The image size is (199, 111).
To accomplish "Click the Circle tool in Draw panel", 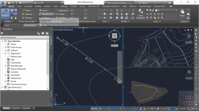I will 104,14.
